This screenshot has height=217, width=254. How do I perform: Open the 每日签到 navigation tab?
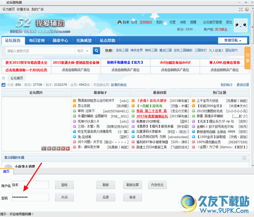[x=37, y=41]
